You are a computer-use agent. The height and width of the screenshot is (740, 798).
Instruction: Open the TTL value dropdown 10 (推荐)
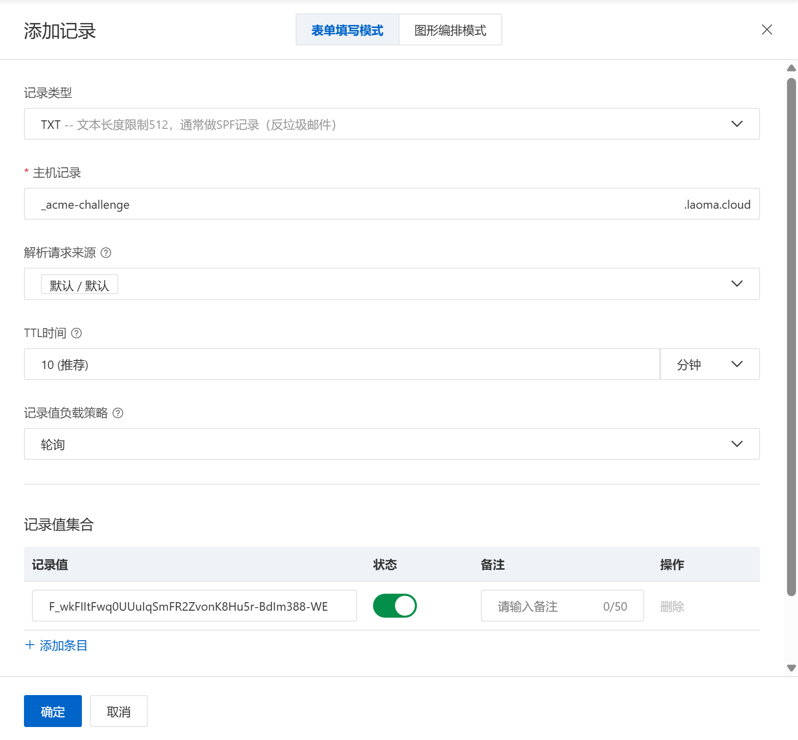click(342, 365)
